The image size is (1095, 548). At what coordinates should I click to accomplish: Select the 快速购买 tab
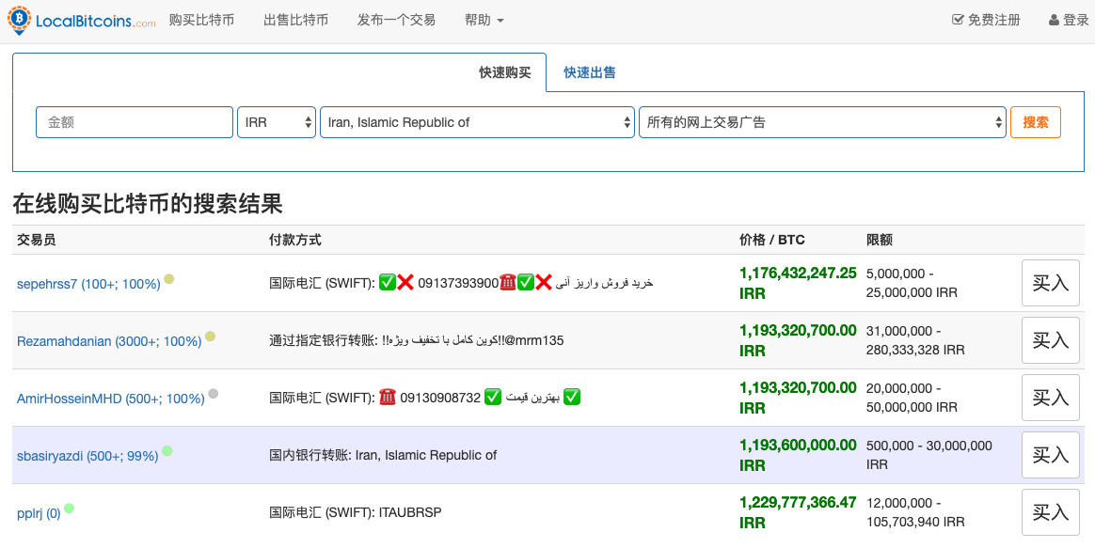505,72
